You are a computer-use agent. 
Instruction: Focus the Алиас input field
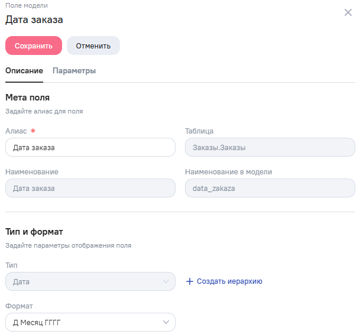pyautogui.click(x=90, y=147)
